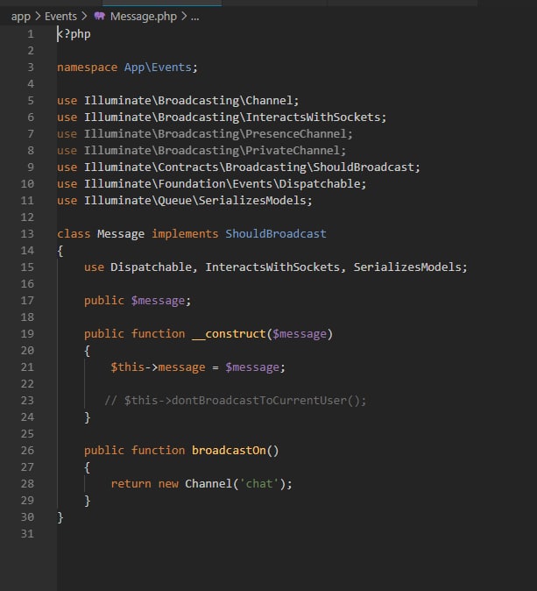Viewport: 537px width, 591px height.
Task: Click 'ShouldBroadcast' in the line 9 import
Action: pos(364,167)
